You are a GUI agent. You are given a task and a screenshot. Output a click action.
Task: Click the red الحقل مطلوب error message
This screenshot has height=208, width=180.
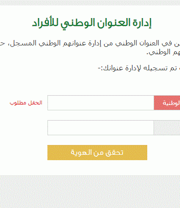[x=26, y=103]
